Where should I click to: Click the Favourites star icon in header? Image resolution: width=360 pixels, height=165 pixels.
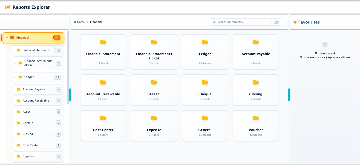(295, 22)
